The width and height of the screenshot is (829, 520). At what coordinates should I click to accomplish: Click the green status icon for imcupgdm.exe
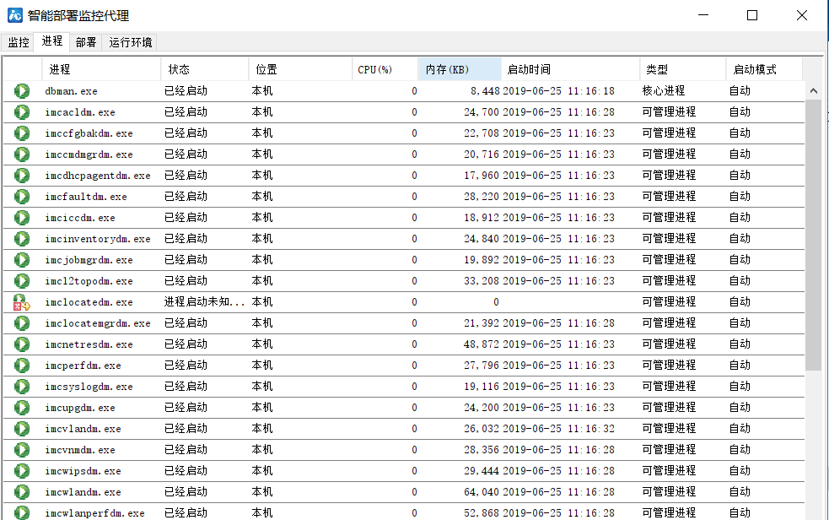point(22,408)
